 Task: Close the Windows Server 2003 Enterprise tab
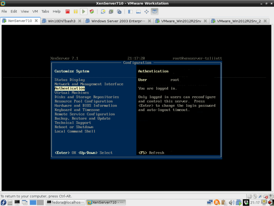point(149,21)
